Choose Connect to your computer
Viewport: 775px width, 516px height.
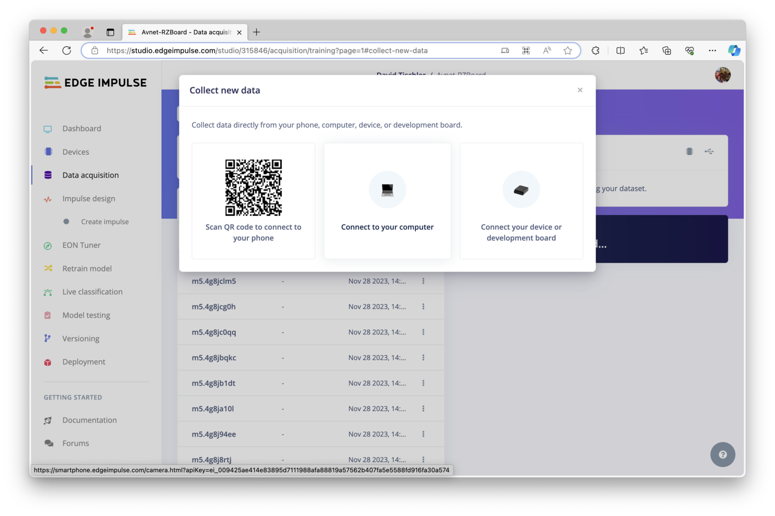(387, 201)
